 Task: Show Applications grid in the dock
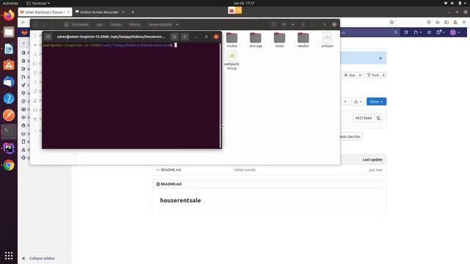pos(9,256)
